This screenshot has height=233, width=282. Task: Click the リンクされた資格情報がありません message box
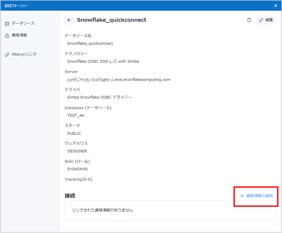[x=170, y=210]
